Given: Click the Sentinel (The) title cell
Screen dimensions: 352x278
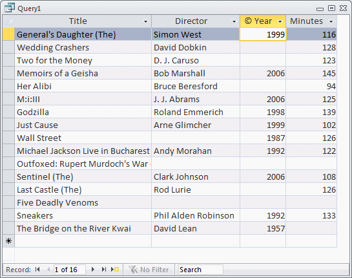Looking at the screenshot, I should [83, 176].
